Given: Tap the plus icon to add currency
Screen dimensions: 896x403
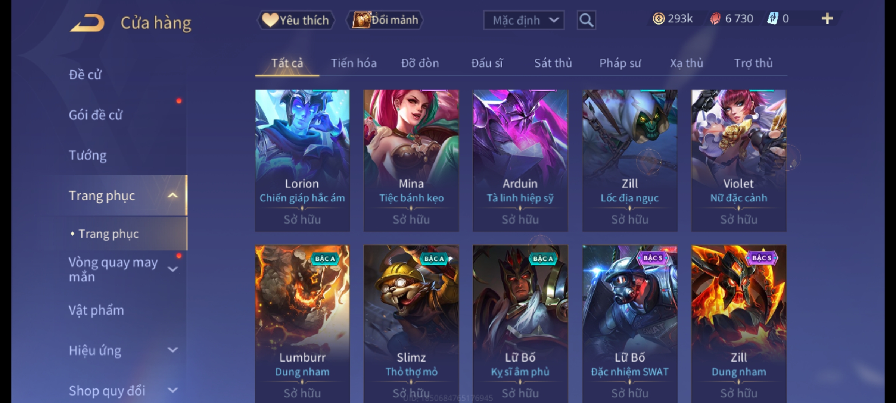Looking at the screenshot, I should pyautogui.click(x=827, y=19).
